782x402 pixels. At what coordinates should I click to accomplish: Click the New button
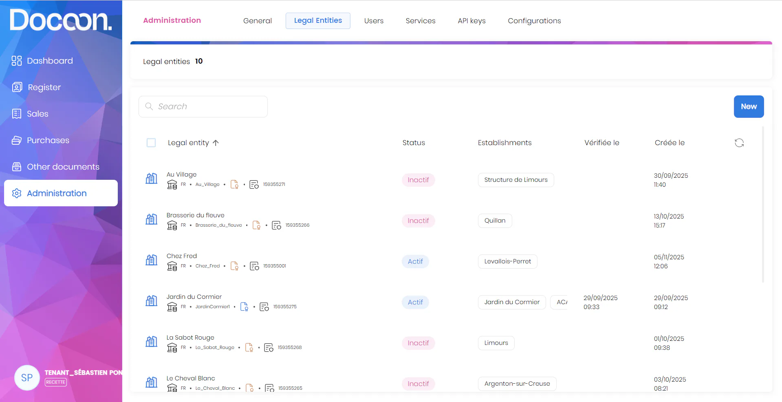point(749,106)
